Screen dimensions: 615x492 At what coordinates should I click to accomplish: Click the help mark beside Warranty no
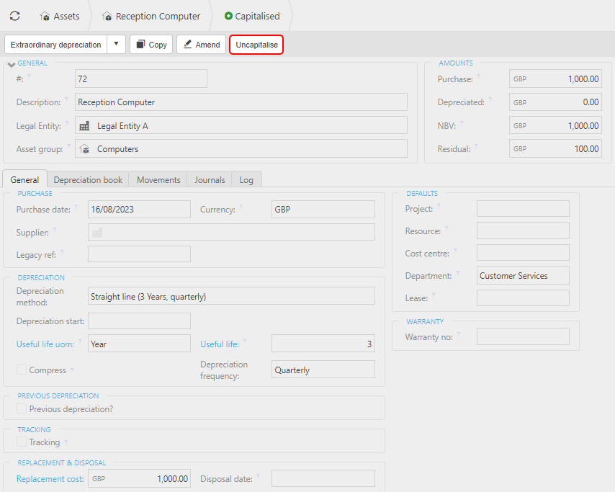(459, 334)
